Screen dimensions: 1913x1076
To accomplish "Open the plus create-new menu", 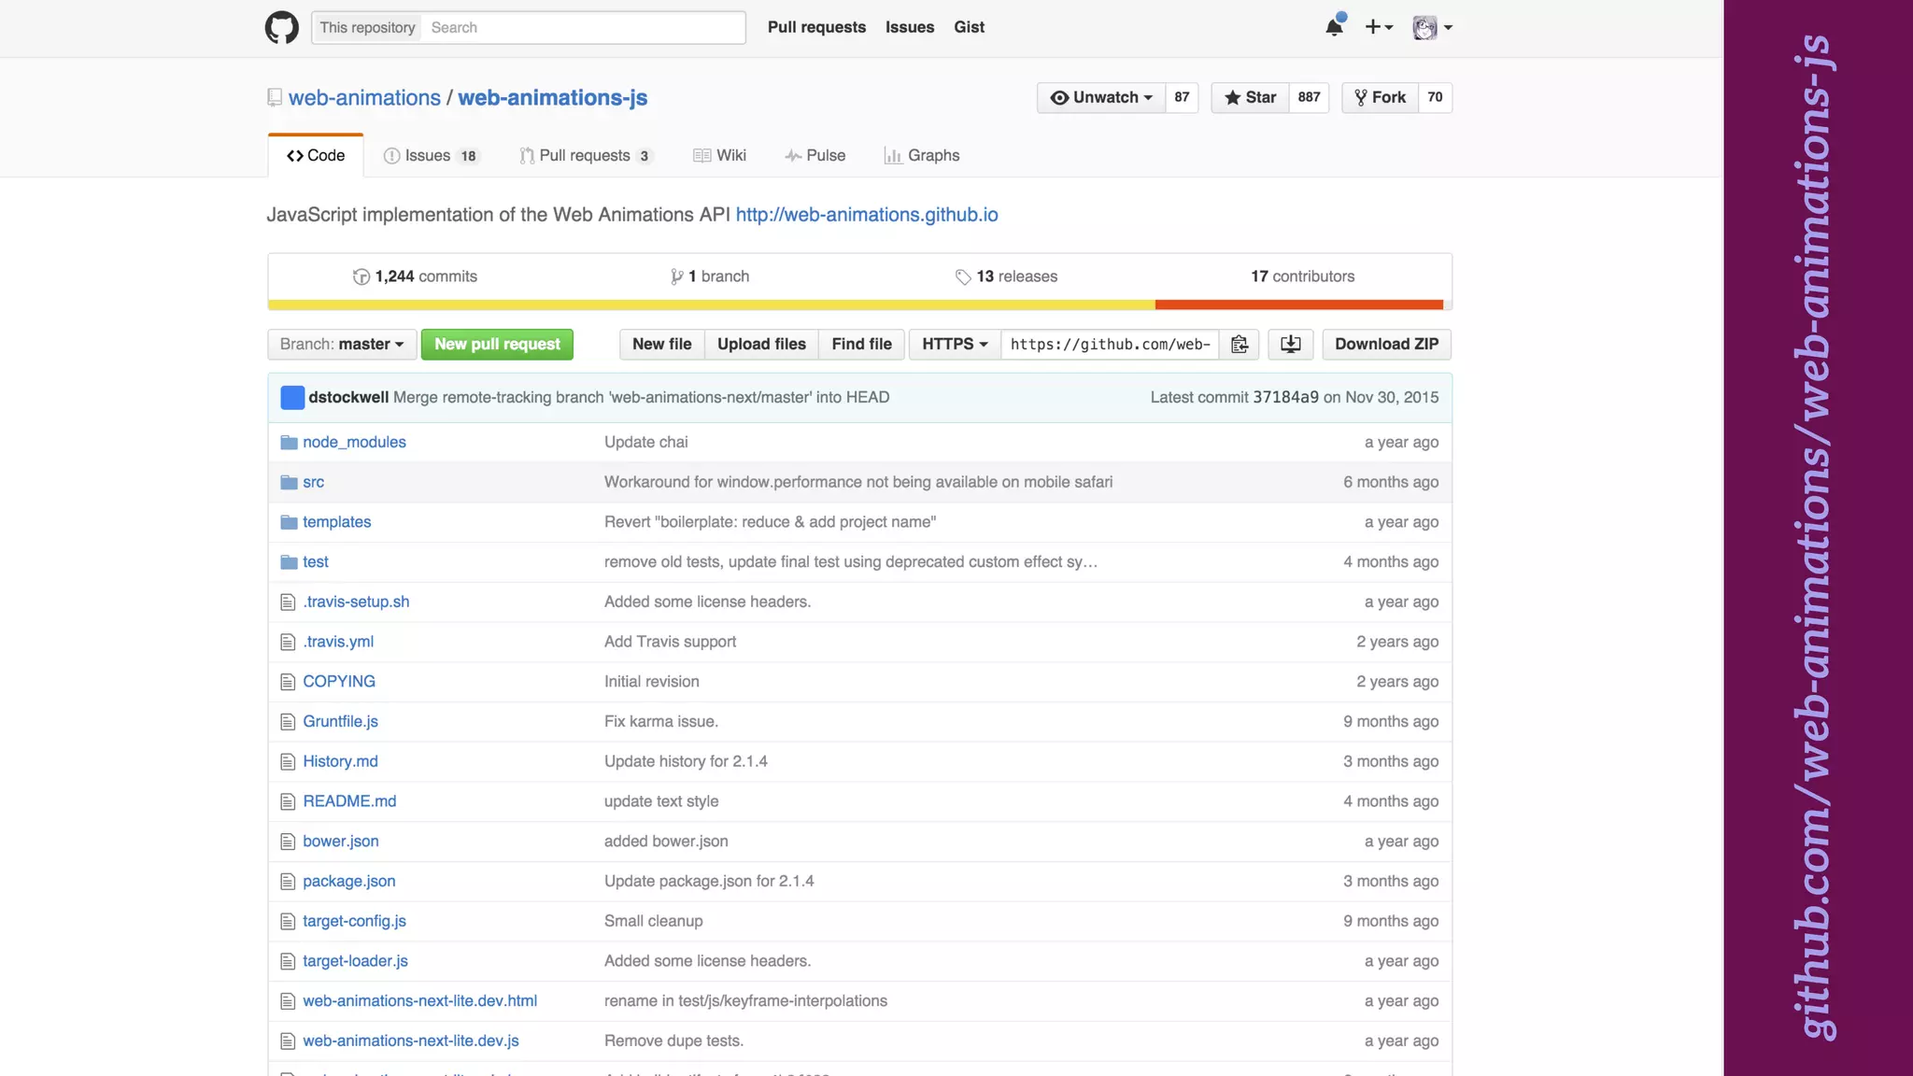I will pyautogui.click(x=1379, y=27).
